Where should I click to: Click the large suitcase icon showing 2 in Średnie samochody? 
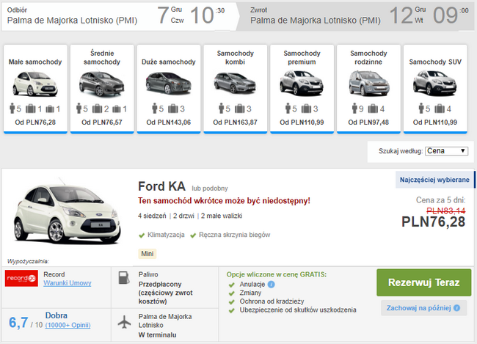pos(97,109)
